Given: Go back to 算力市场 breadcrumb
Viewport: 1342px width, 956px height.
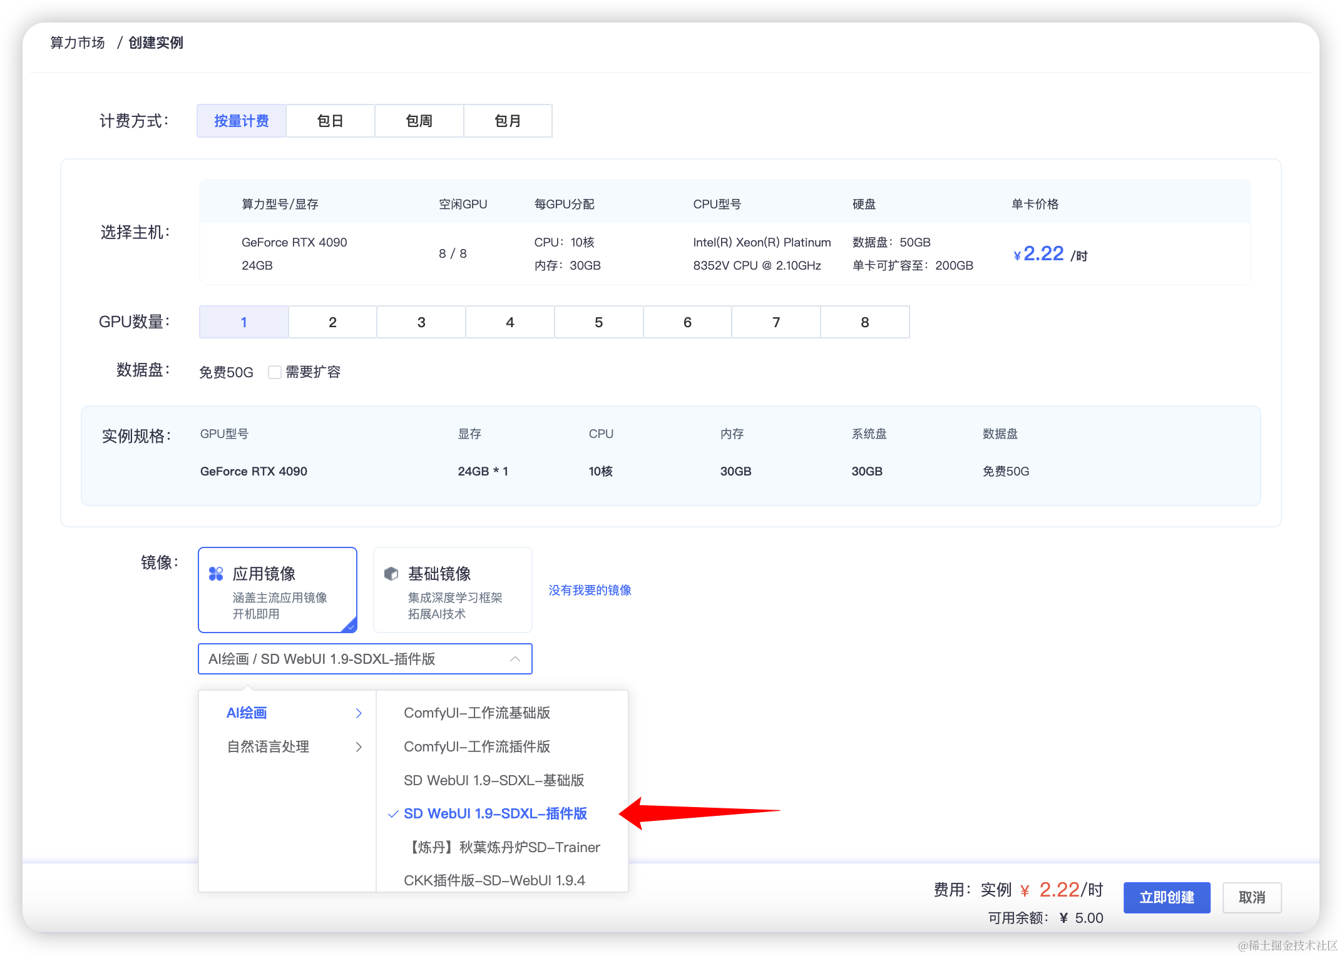Looking at the screenshot, I should click(78, 43).
